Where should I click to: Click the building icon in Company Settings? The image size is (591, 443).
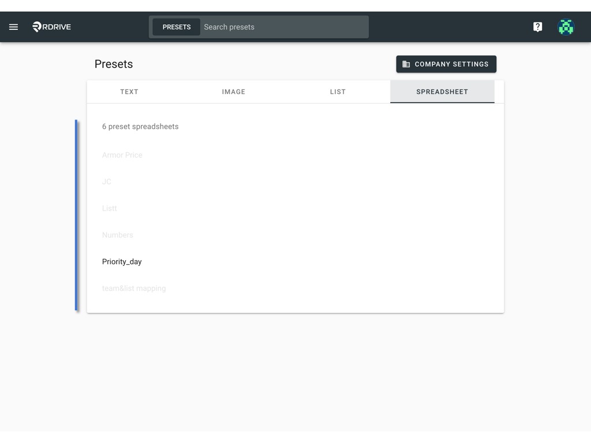(x=406, y=64)
